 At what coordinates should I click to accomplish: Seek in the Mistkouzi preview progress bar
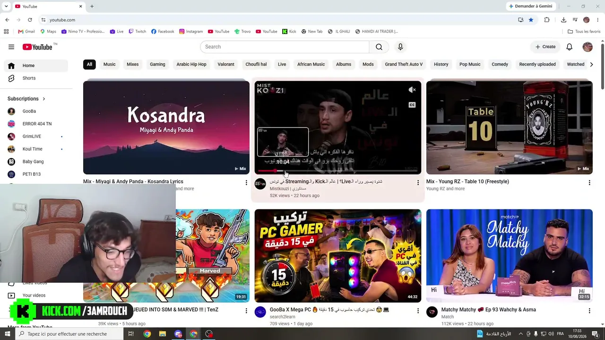pyautogui.click(x=337, y=171)
